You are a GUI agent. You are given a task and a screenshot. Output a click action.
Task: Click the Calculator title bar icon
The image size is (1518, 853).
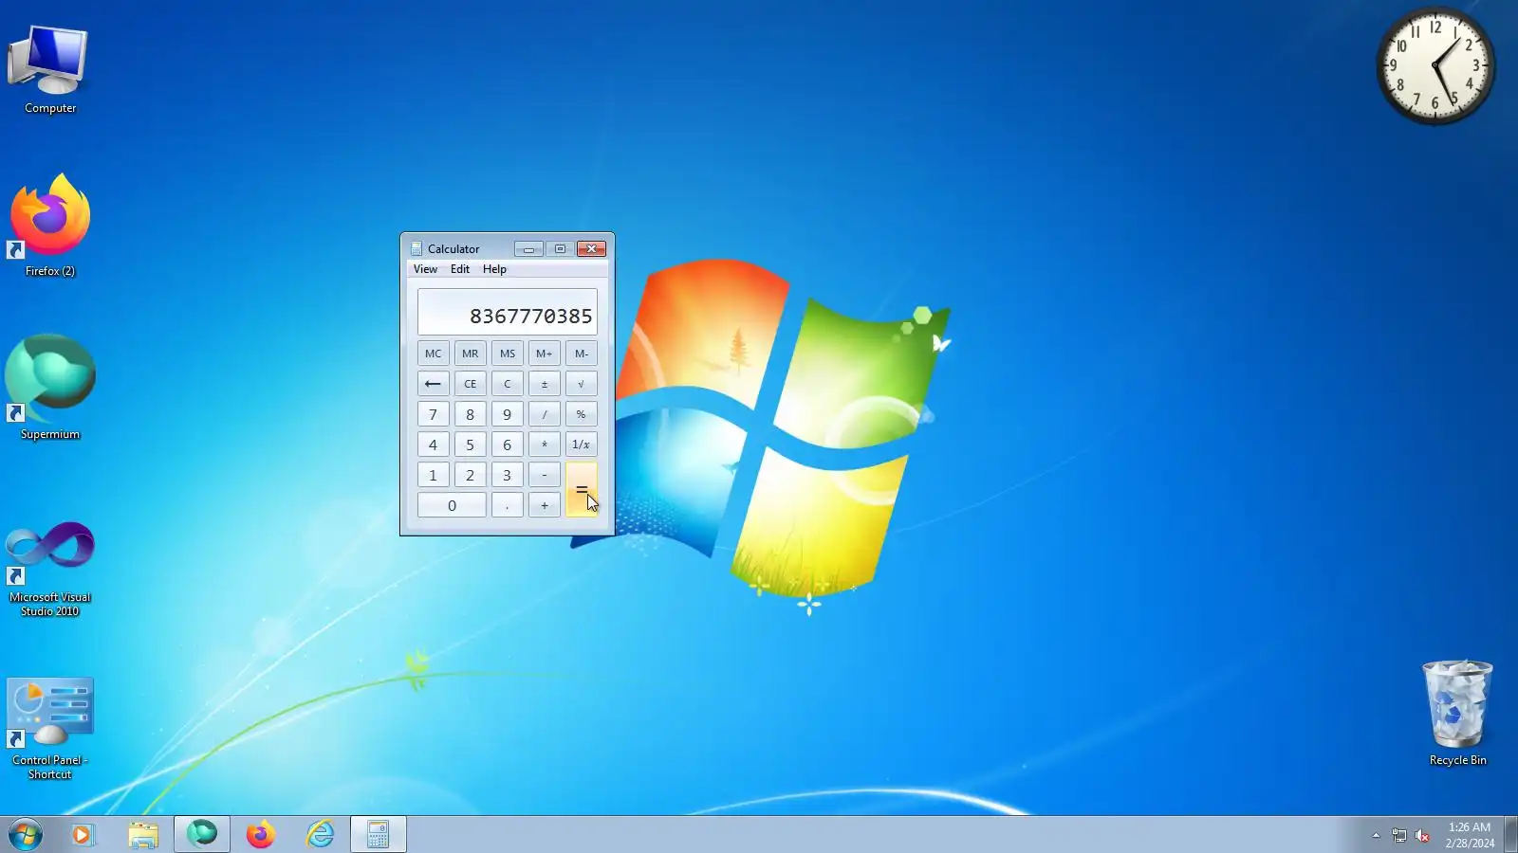[417, 249]
